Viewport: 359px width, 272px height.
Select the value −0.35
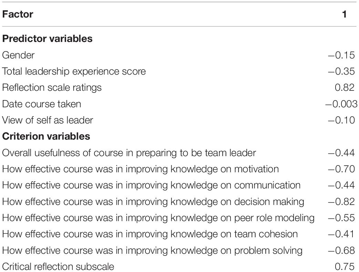(x=341, y=71)
